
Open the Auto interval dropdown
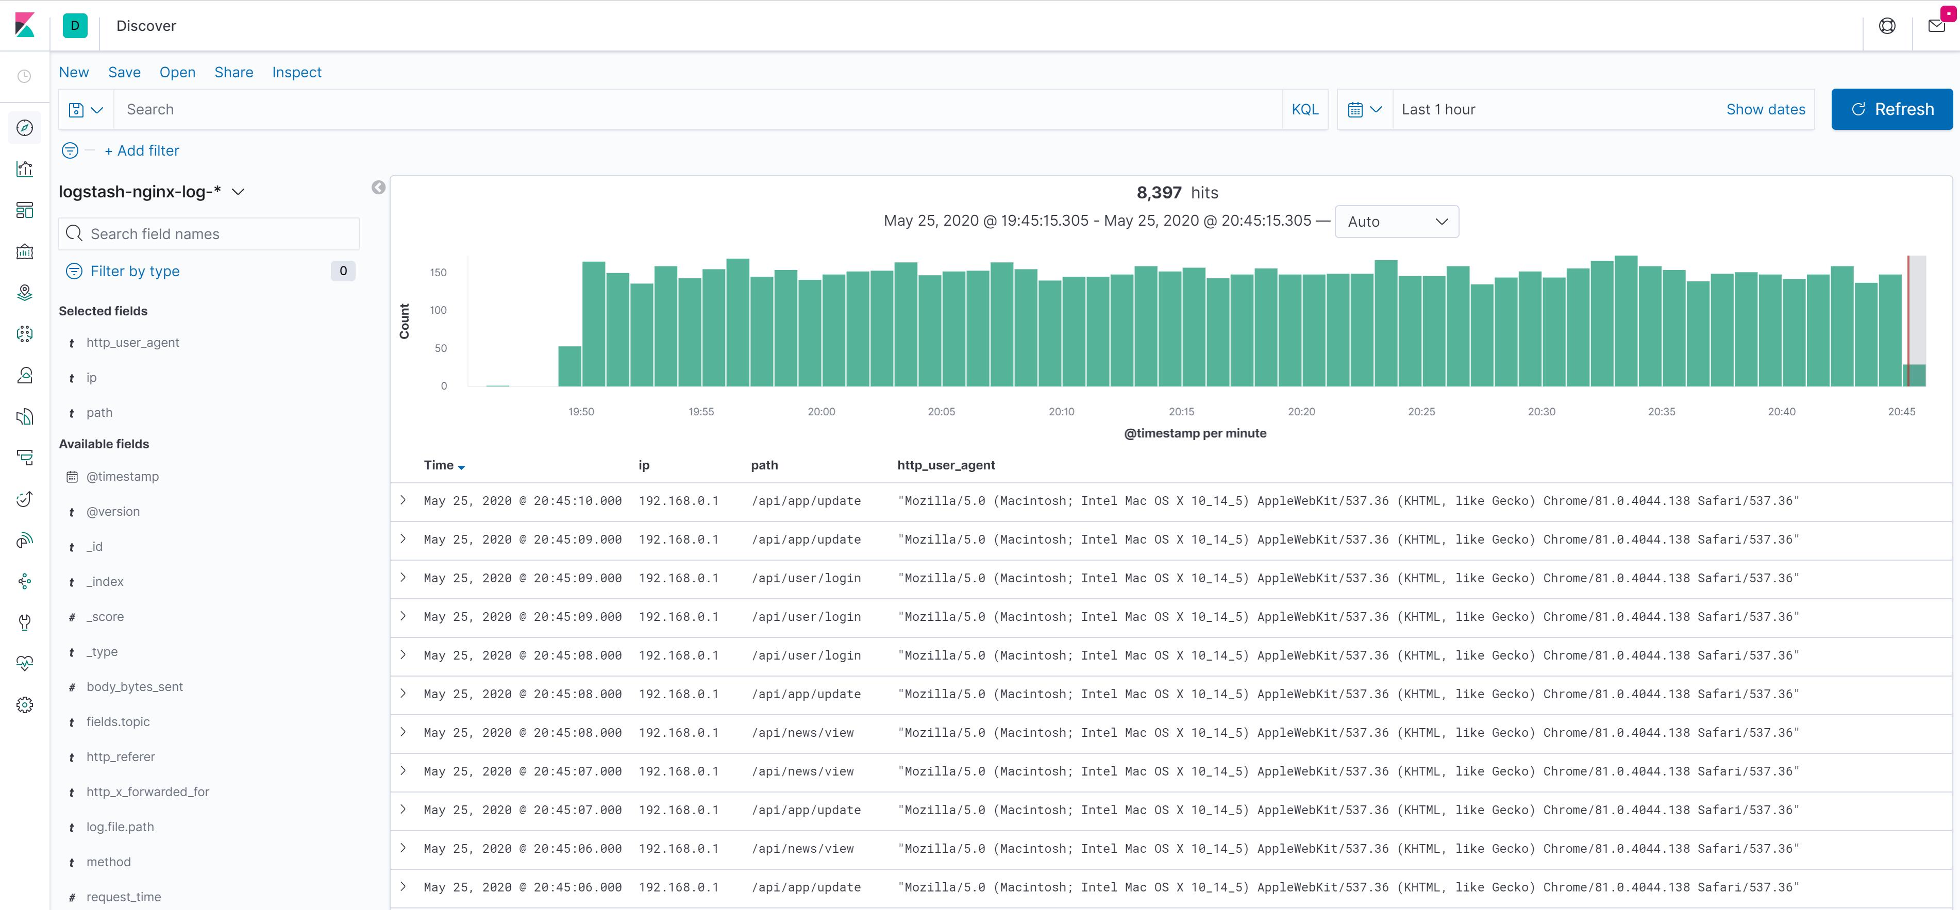pos(1396,222)
